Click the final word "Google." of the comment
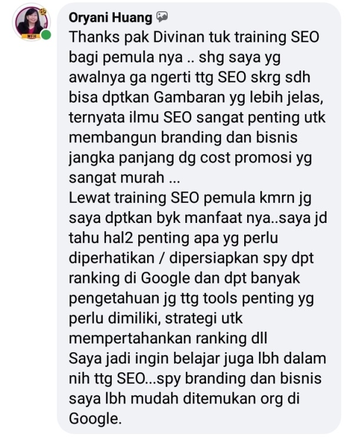The width and height of the screenshot is (353, 437). pos(95,418)
